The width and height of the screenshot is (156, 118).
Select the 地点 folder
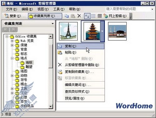pos(21,58)
